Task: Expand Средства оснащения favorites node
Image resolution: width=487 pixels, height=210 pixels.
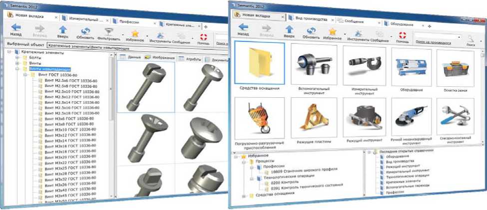Action: (244, 196)
